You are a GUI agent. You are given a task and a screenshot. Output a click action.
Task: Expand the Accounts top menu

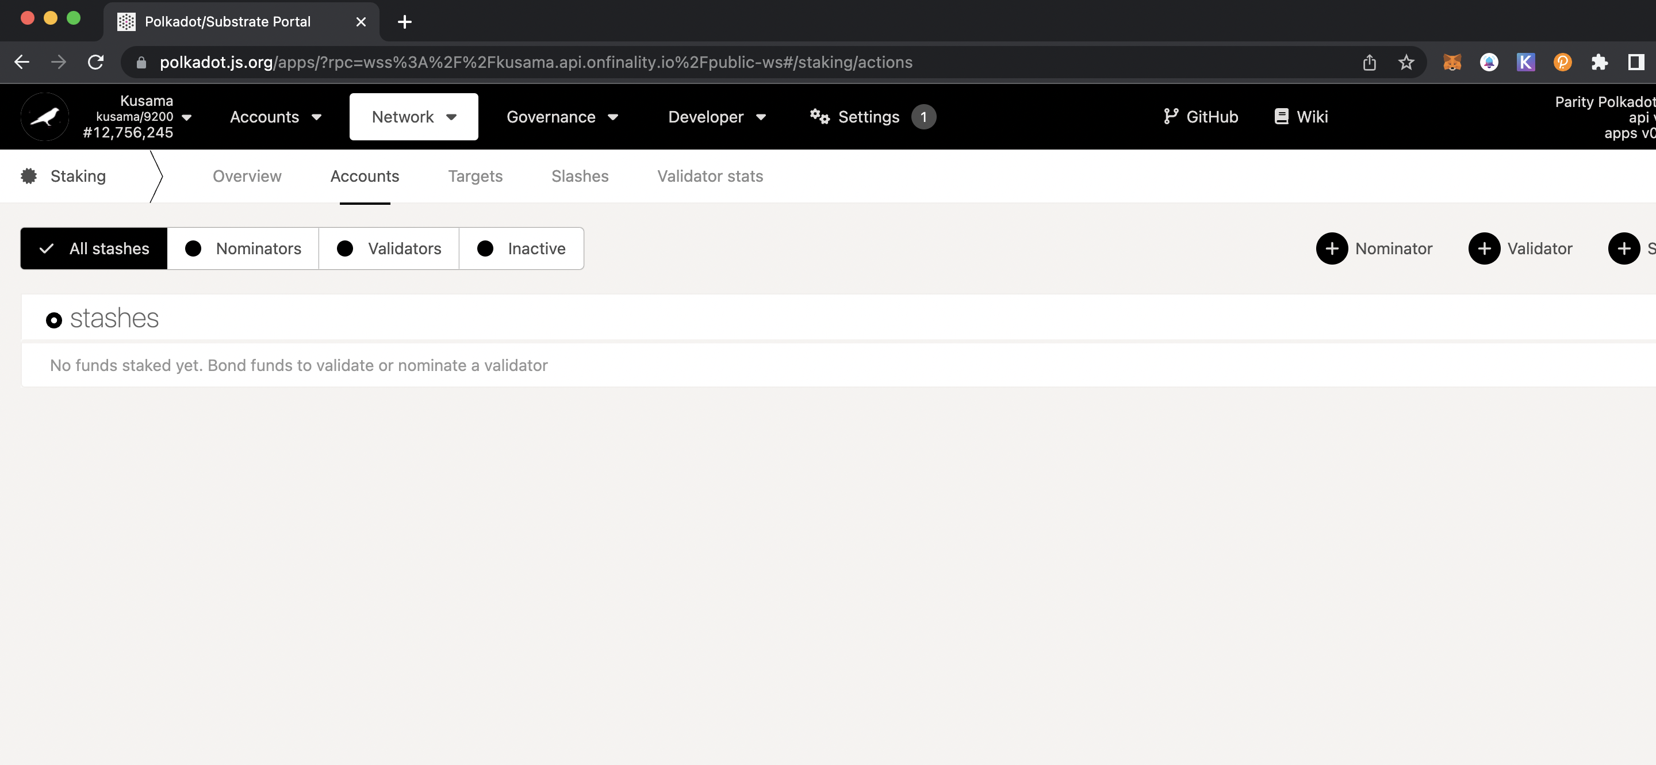click(x=276, y=117)
